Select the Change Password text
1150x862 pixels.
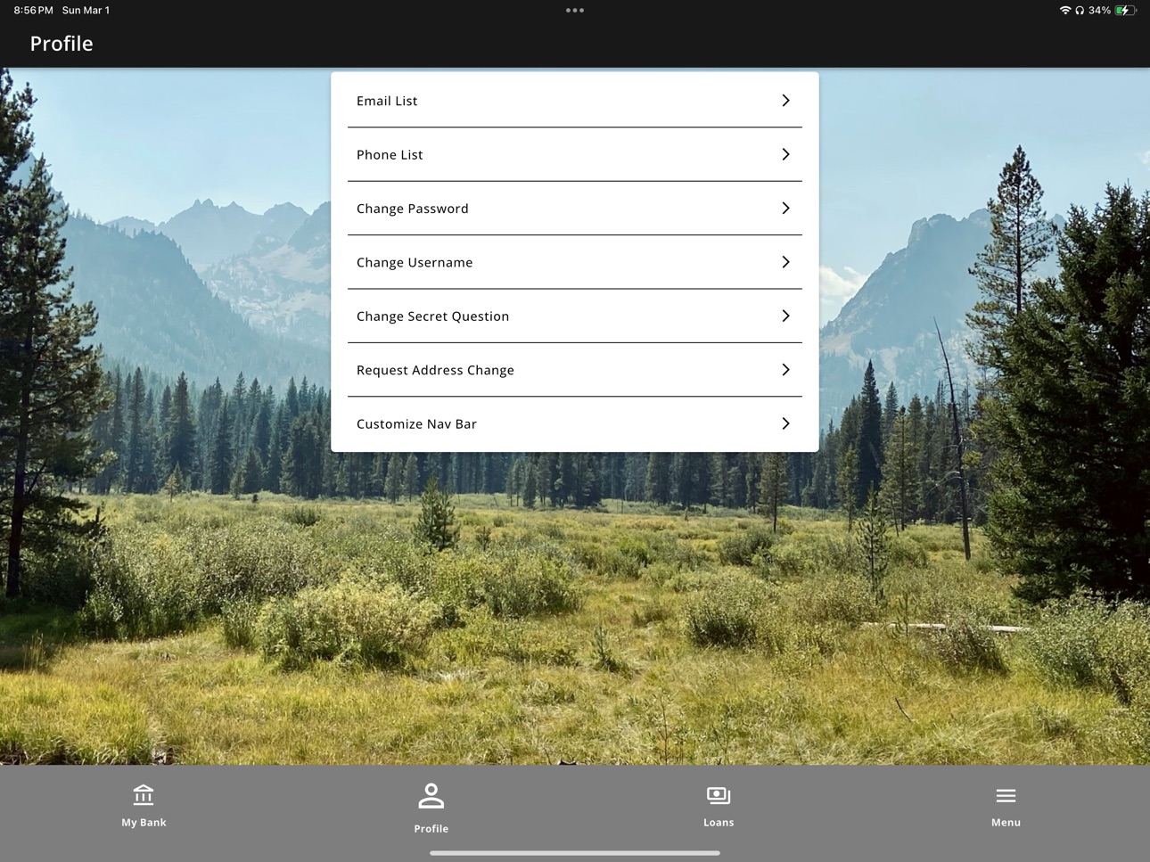tap(413, 209)
